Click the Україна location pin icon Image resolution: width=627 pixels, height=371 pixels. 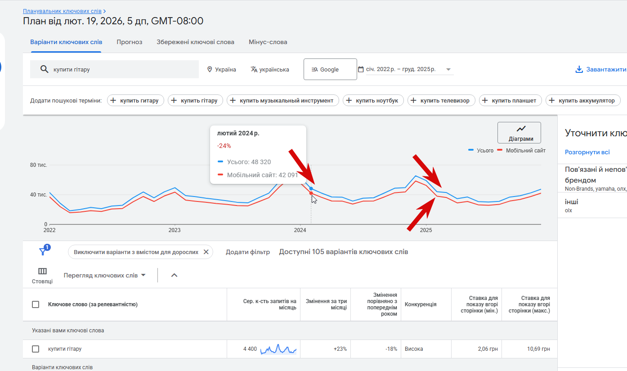pyautogui.click(x=210, y=70)
